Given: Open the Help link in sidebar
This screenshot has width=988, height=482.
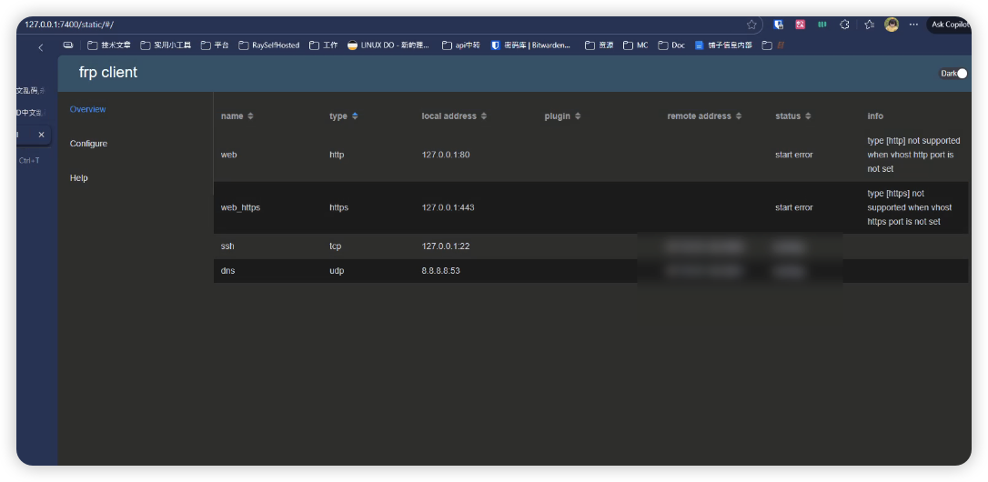Looking at the screenshot, I should [79, 178].
